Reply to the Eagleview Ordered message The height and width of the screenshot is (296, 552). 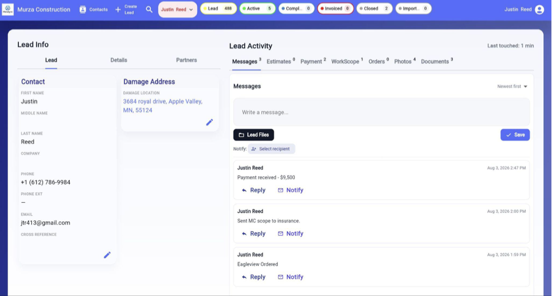(254, 277)
